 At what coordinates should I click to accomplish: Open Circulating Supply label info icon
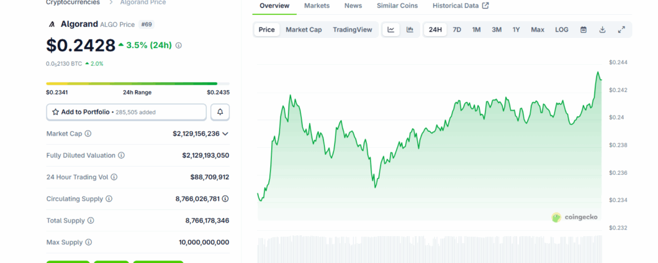pyautogui.click(x=109, y=199)
